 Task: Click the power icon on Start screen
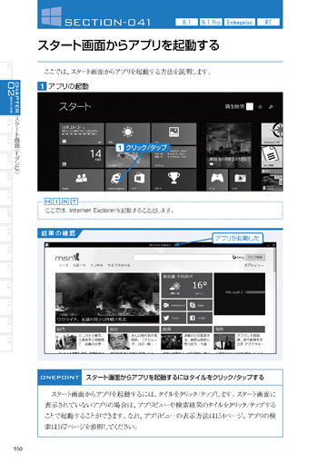coord(260,107)
